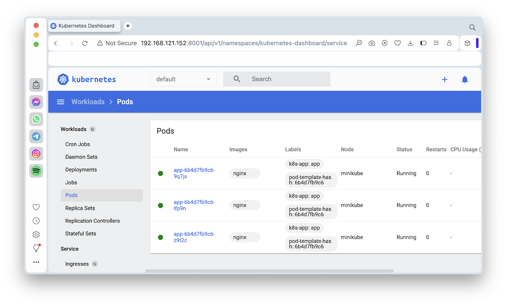Open pod app-6b4d7fb9c6-lfp9n
Viewport: 507px width, 306px height.
click(194, 205)
